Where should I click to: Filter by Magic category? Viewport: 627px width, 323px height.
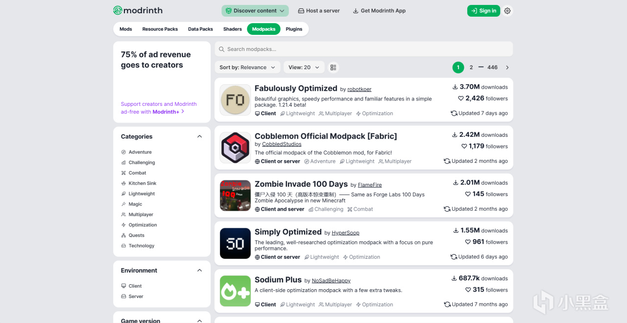[x=132, y=204]
